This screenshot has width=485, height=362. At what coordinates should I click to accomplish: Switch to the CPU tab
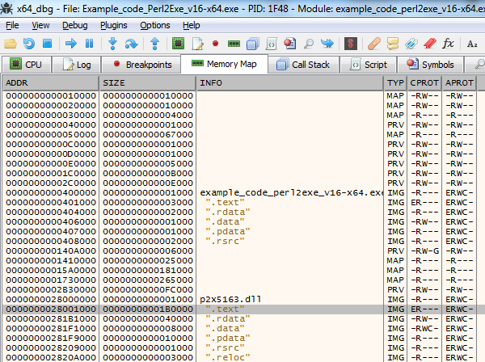pyautogui.click(x=27, y=64)
